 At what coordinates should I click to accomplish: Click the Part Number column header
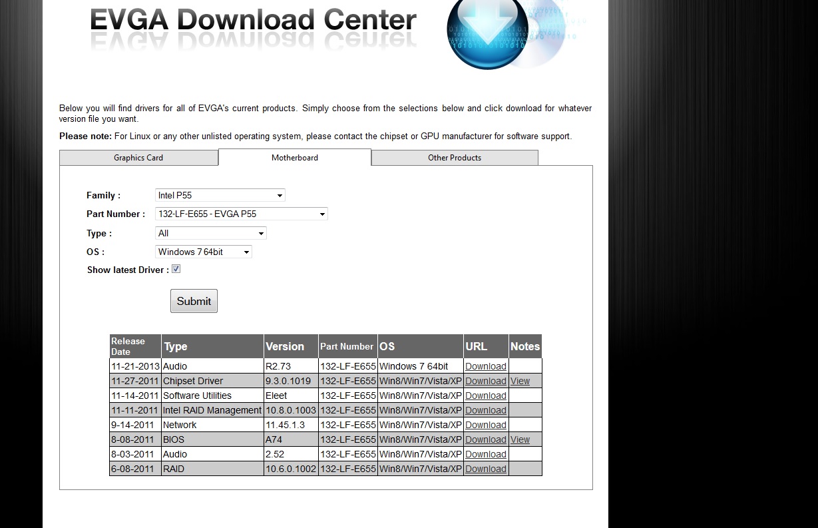click(x=348, y=346)
